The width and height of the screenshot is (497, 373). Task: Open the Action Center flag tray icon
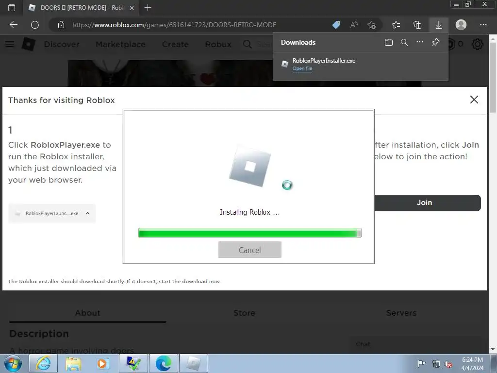(x=421, y=364)
